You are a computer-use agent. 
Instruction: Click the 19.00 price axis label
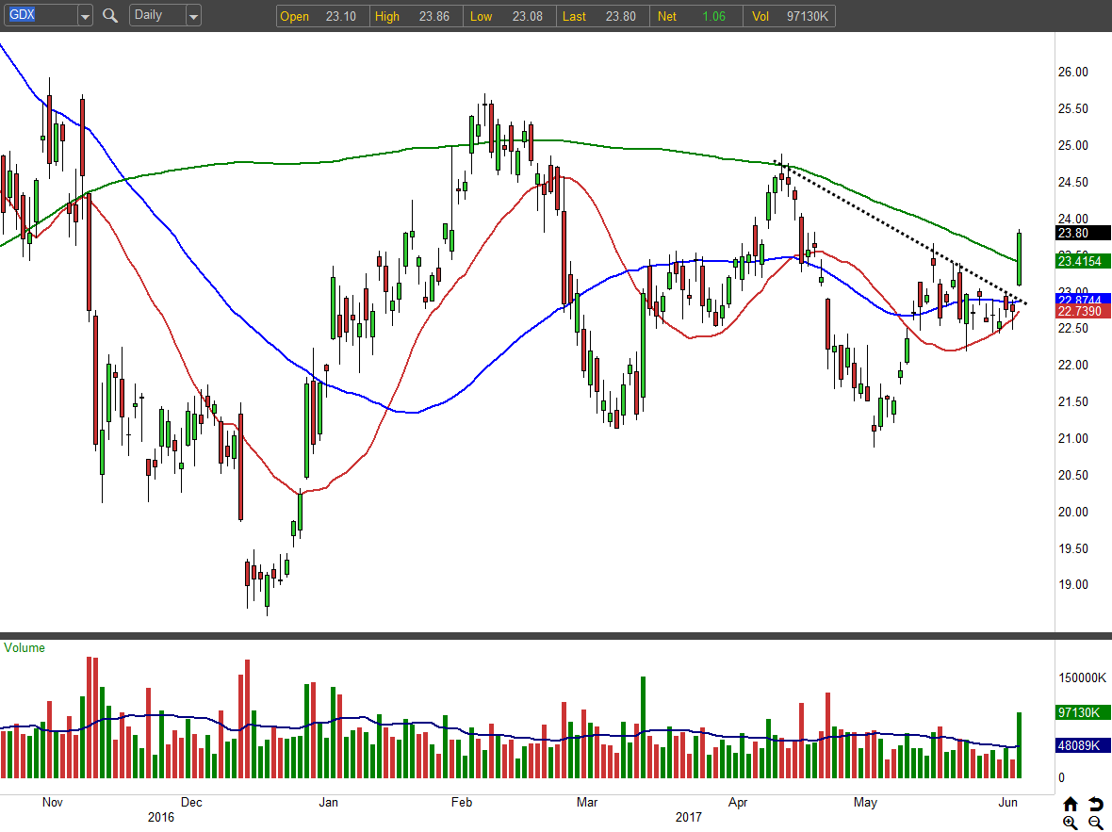coord(1073,584)
